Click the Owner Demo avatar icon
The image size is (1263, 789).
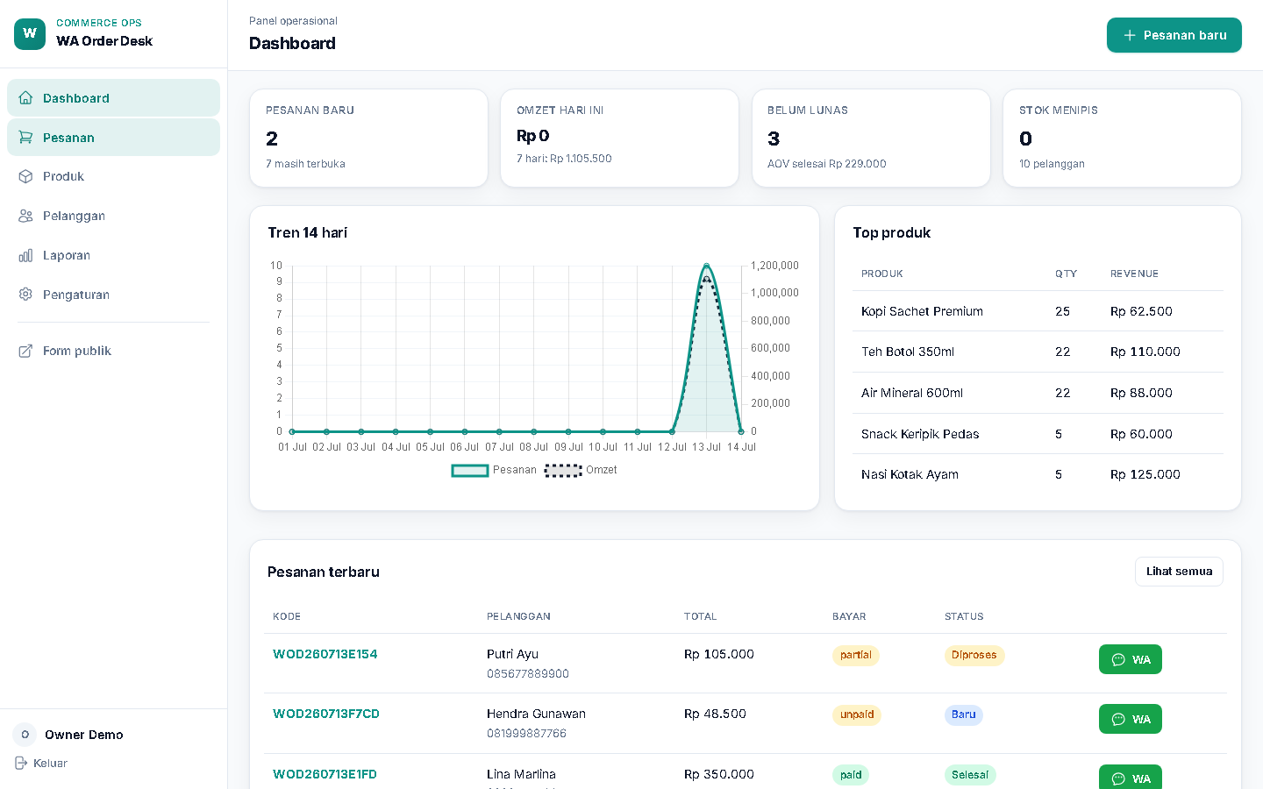25,735
